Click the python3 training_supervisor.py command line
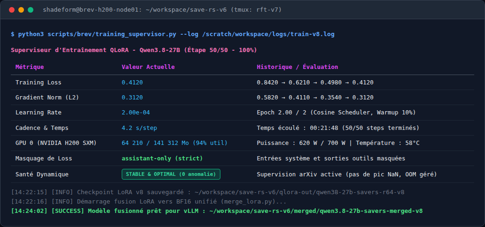Screen dimensions: 485x227 point(172,34)
